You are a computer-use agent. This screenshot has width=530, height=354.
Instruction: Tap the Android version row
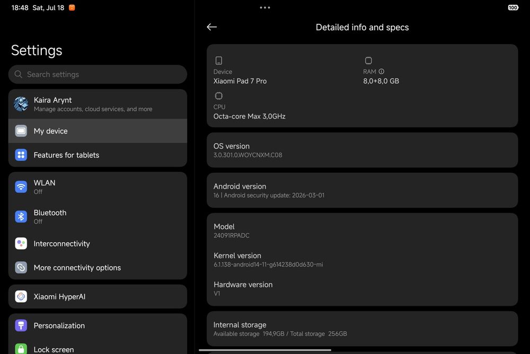362,190
